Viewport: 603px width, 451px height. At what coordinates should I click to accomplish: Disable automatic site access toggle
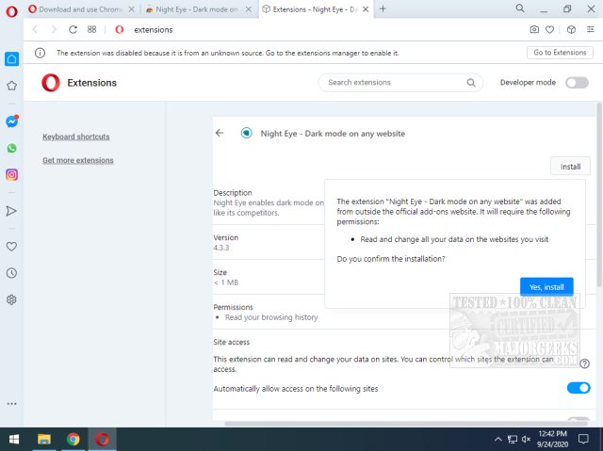tap(579, 388)
